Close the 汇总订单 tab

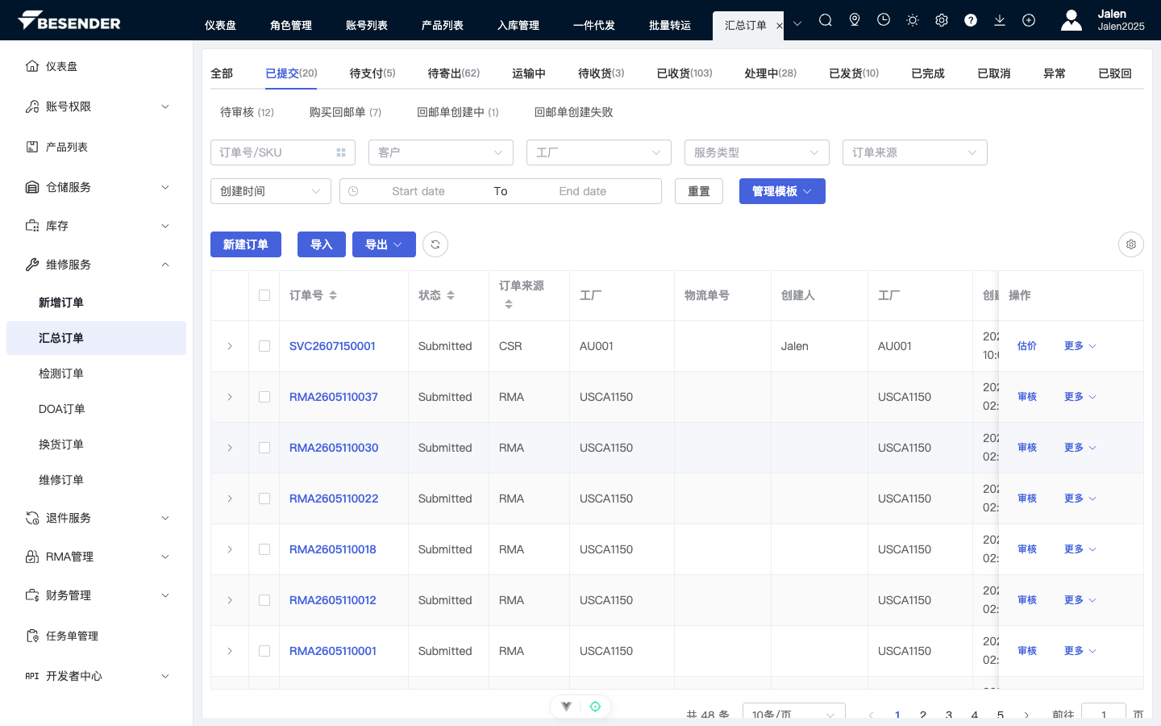click(x=779, y=26)
